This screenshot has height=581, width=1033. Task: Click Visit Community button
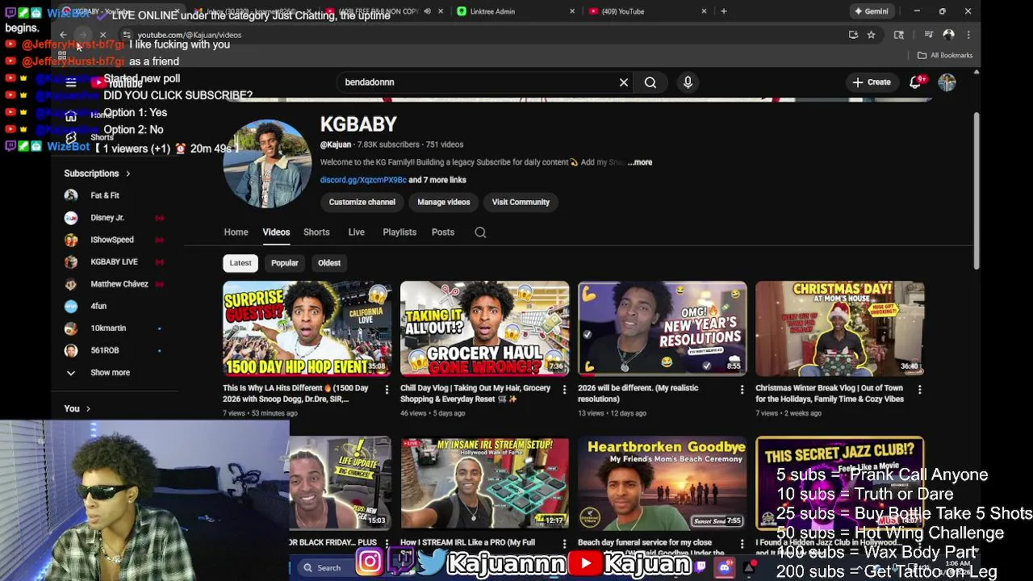pos(521,203)
